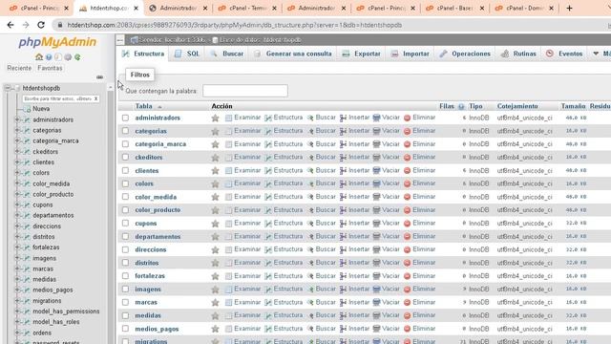Screen dimensions: 611x344
Task: Reload the browser page
Action: click(41, 25)
